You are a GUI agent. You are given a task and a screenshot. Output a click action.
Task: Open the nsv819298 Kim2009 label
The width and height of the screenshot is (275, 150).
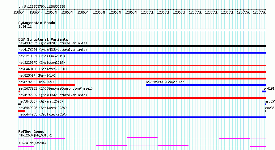(36, 82)
